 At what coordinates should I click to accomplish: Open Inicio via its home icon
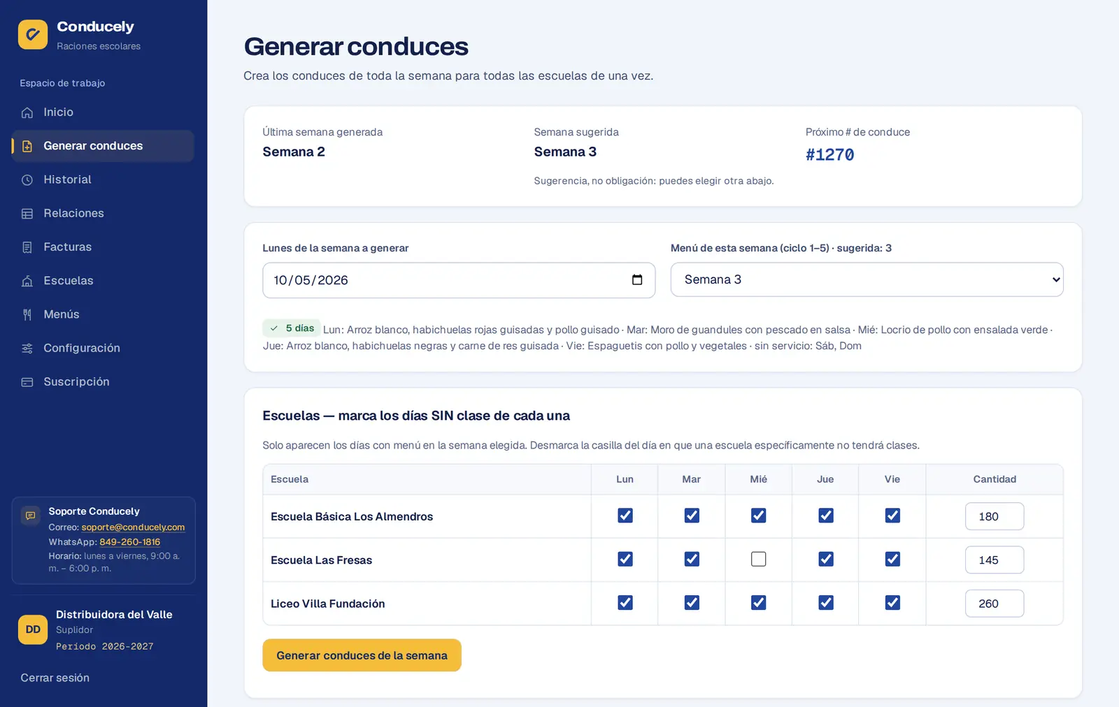point(27,112)
